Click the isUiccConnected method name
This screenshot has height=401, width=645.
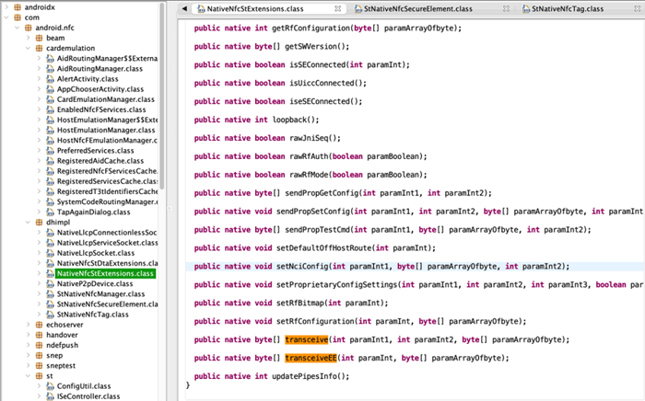pos(322,83)
